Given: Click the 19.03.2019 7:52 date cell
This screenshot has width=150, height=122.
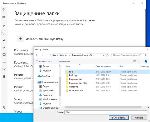Looking at the screenshot, I should tap(103, 75).
